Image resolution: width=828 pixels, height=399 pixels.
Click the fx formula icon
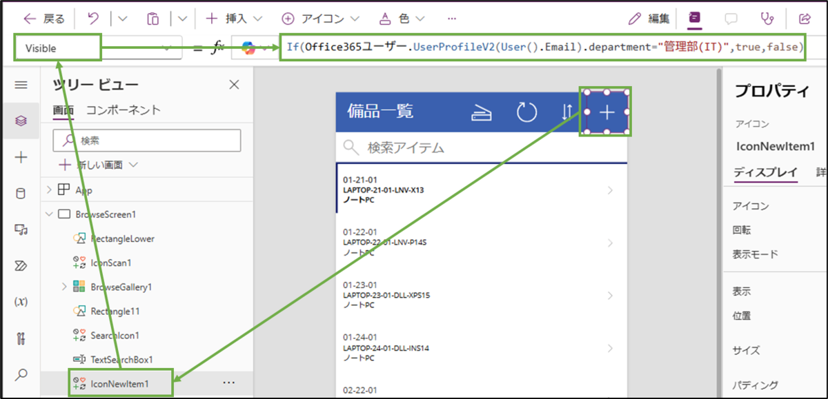tap(217, 48)
